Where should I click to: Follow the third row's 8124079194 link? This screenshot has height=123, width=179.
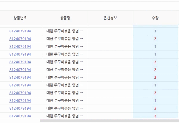coord(20,47)
